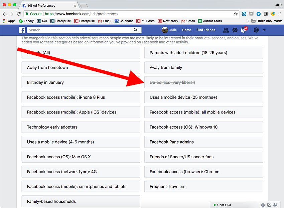The height and width of the screenshot is (208, 284).
Task: Expand hidden bookmarks chevron
Action: coord(248,21)
